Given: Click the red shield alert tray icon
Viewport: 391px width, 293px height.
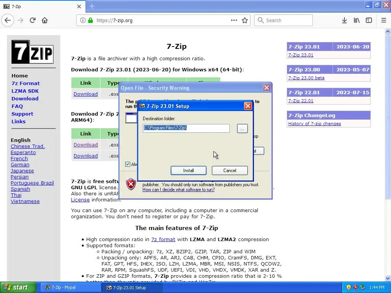Looking at the screenshot, I should 355,288.
